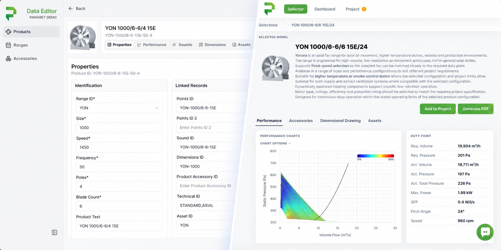501x250 pixels.
Task: Click the Paramet logo in Data Editor sidebar
Action: [x=11, y=14]
